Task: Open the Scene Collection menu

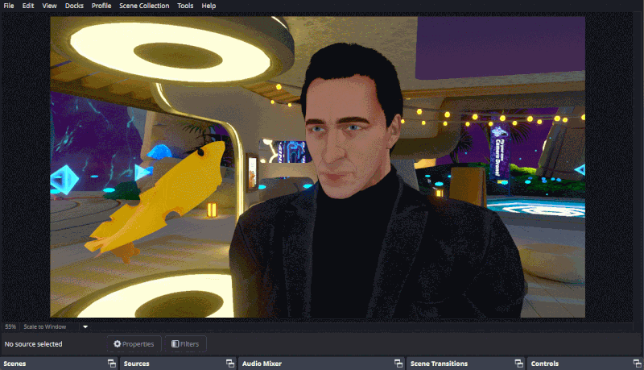Action: (x=144, y=6)
